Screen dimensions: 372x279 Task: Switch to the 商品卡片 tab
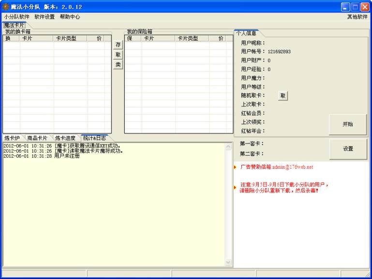coord(37,138)
